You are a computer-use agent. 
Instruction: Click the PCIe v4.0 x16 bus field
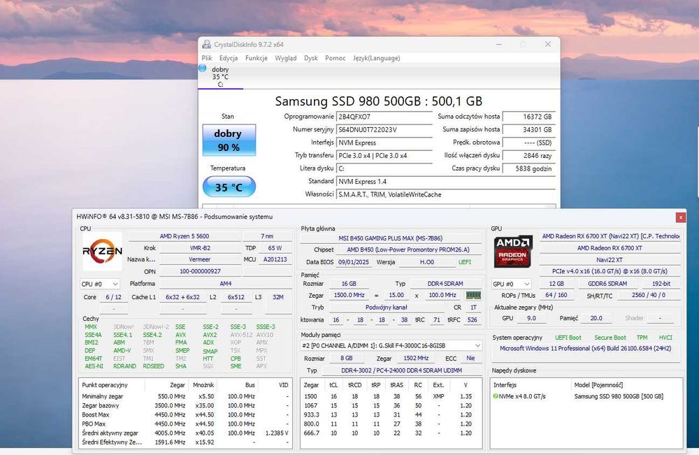point(610,271)
